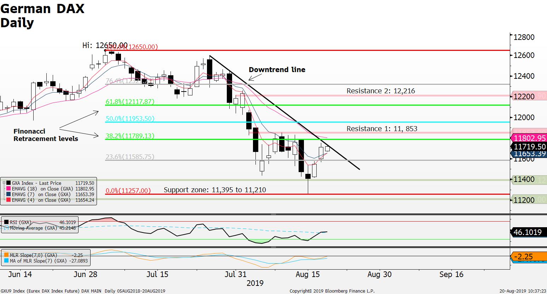Click the Sep 16 date axis label
Screen dimensions: 547x294
click(451, 274)
